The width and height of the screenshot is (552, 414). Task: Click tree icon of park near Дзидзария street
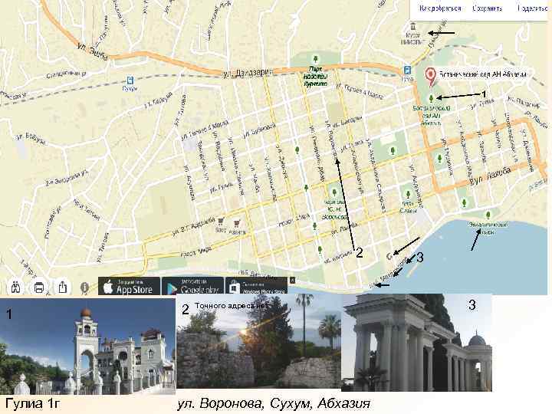(315, 58)
